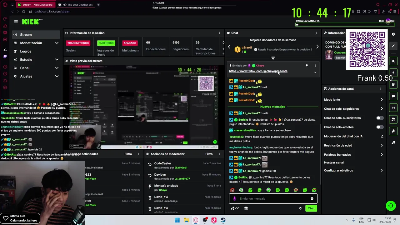Screen dimensions: 400x225
Task: Open chat settings gear icon
Action: 300,208
